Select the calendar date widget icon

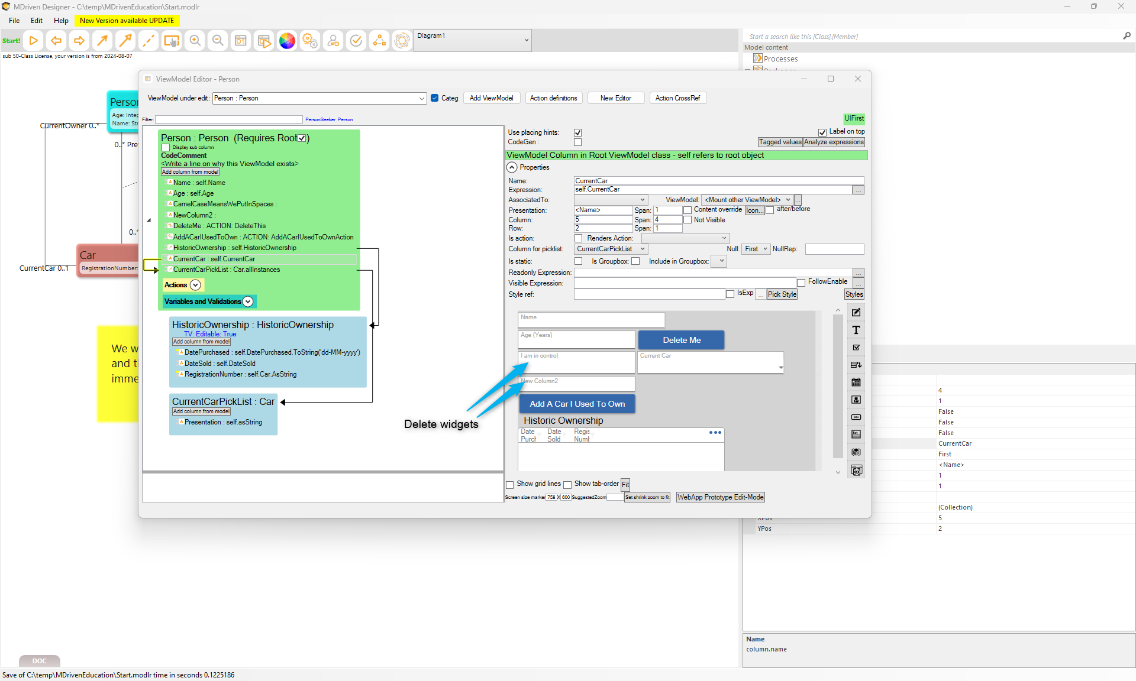[856, 382]
